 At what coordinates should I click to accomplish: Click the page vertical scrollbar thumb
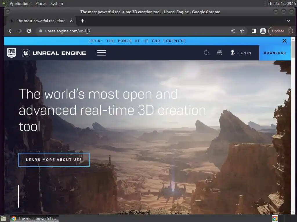pos(293,49)
